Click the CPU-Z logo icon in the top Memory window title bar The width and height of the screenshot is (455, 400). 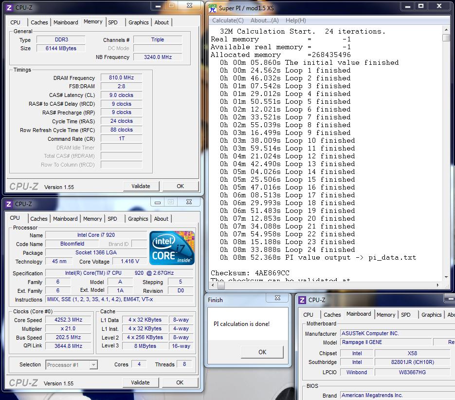coord(9,8)
